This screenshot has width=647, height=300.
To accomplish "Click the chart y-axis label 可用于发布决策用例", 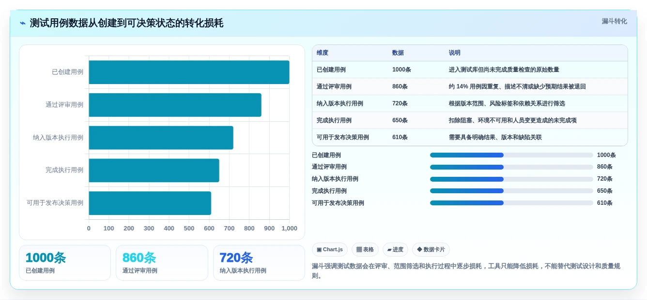I will (x=55, y=203).
